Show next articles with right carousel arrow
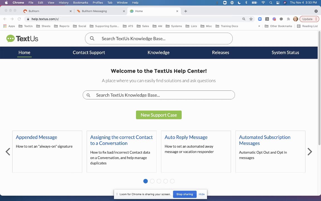Screen dimensions: 321x201 310,152
